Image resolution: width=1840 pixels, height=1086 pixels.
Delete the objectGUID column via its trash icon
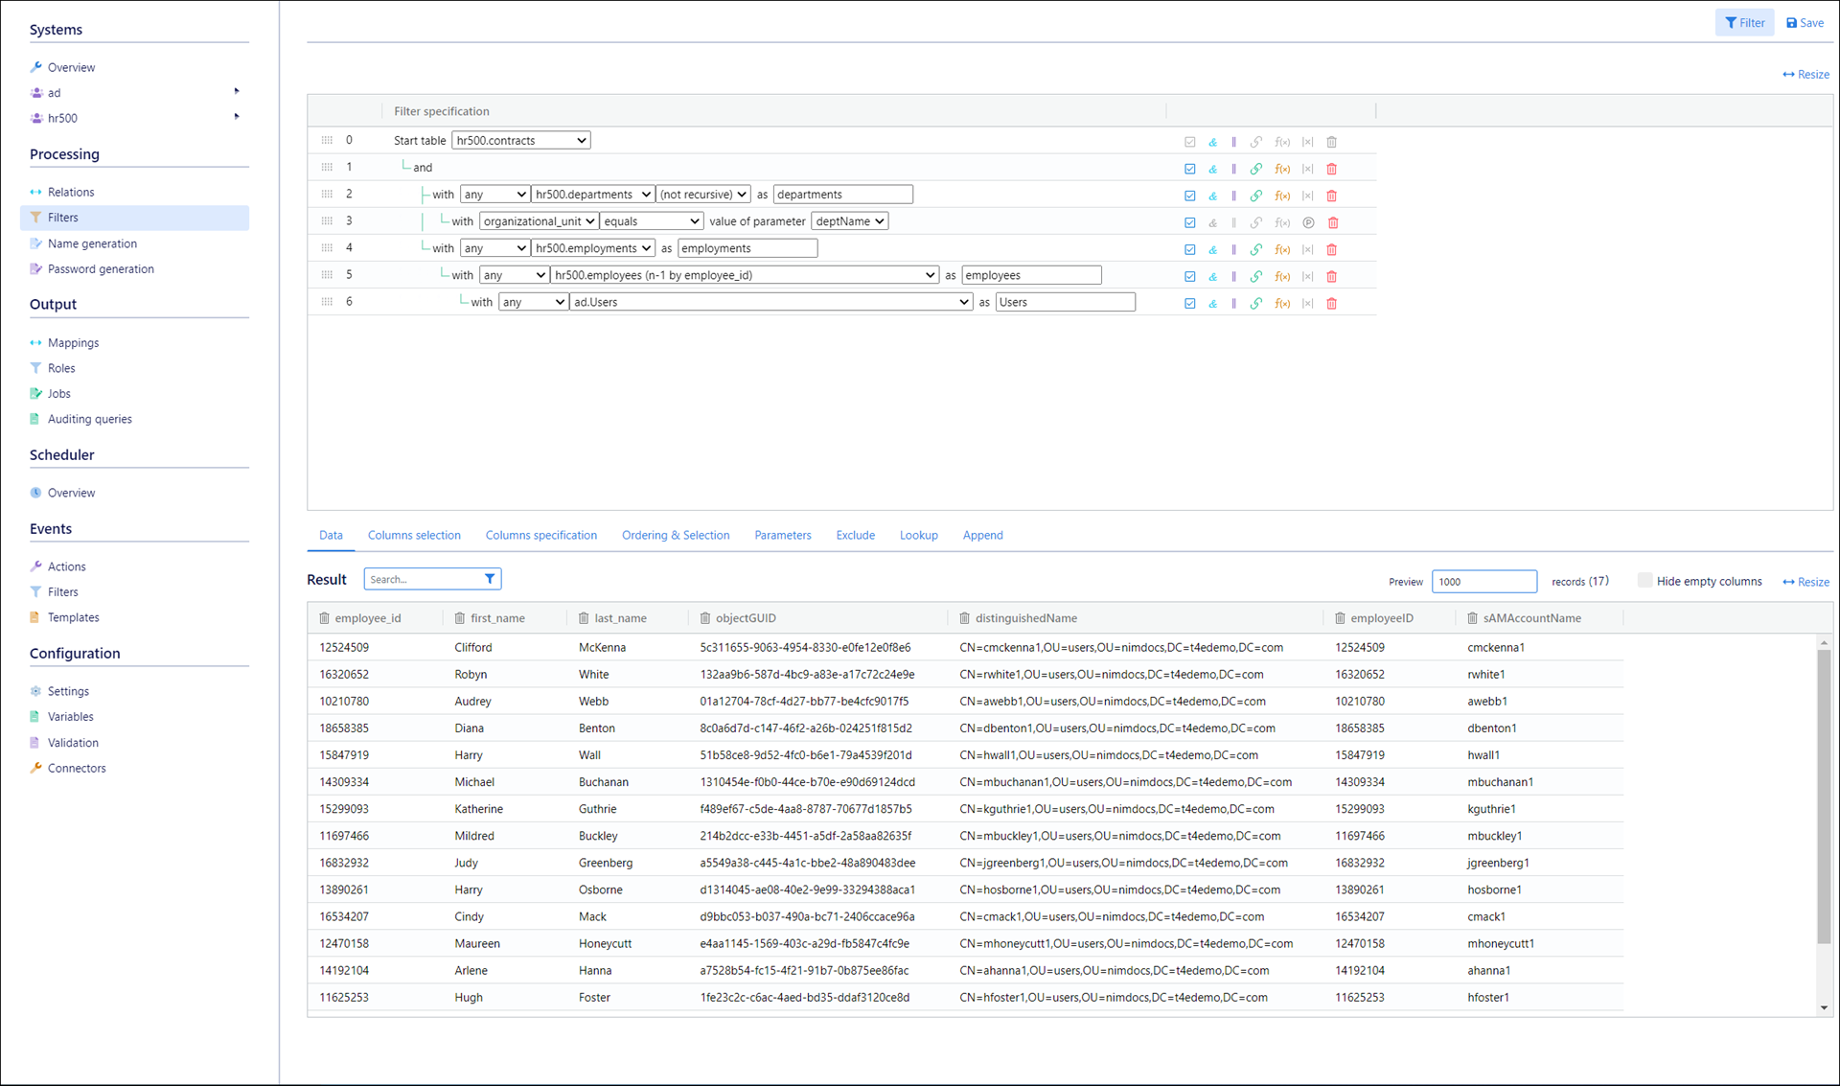point(705,618)
